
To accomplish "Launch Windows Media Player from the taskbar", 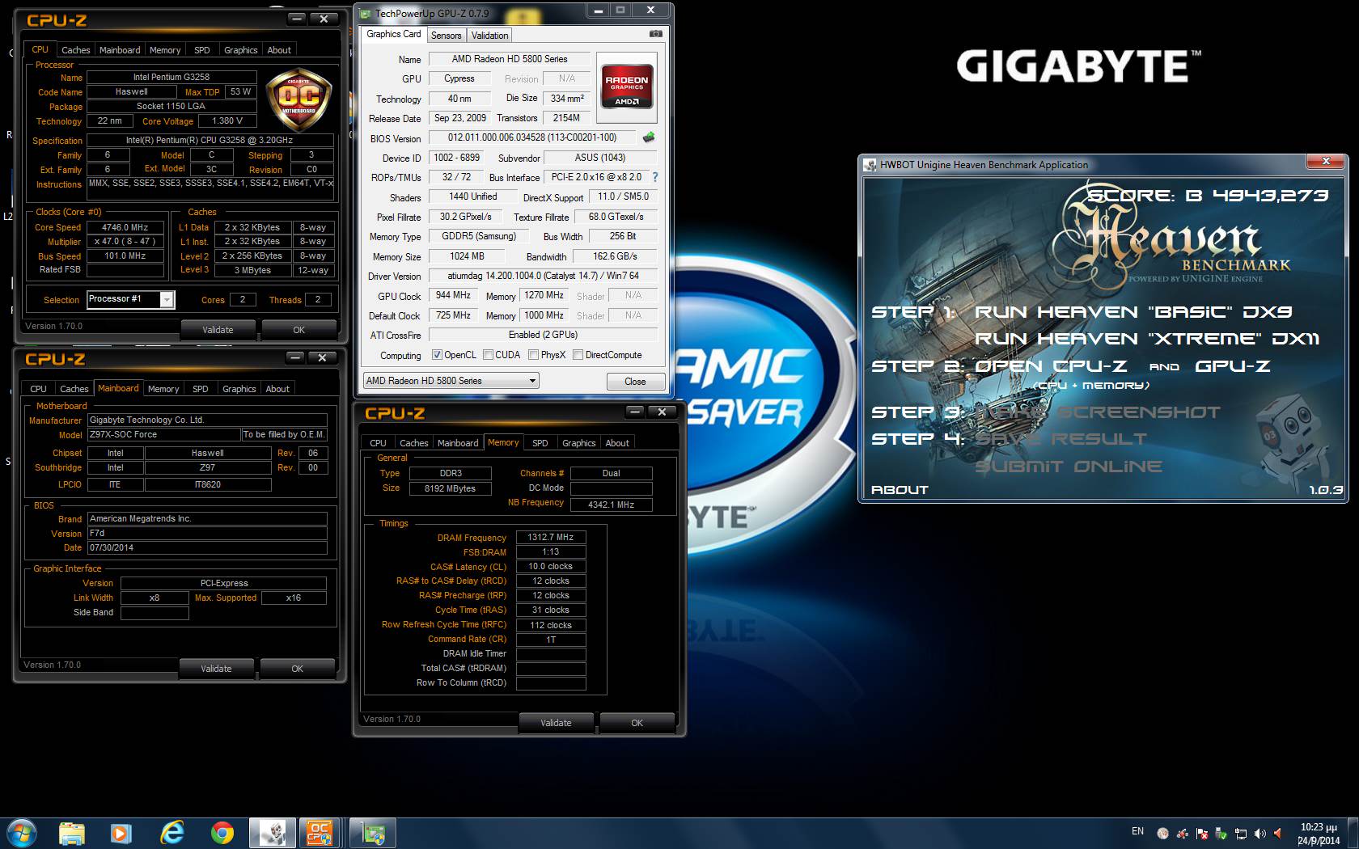I will [121, 832].
